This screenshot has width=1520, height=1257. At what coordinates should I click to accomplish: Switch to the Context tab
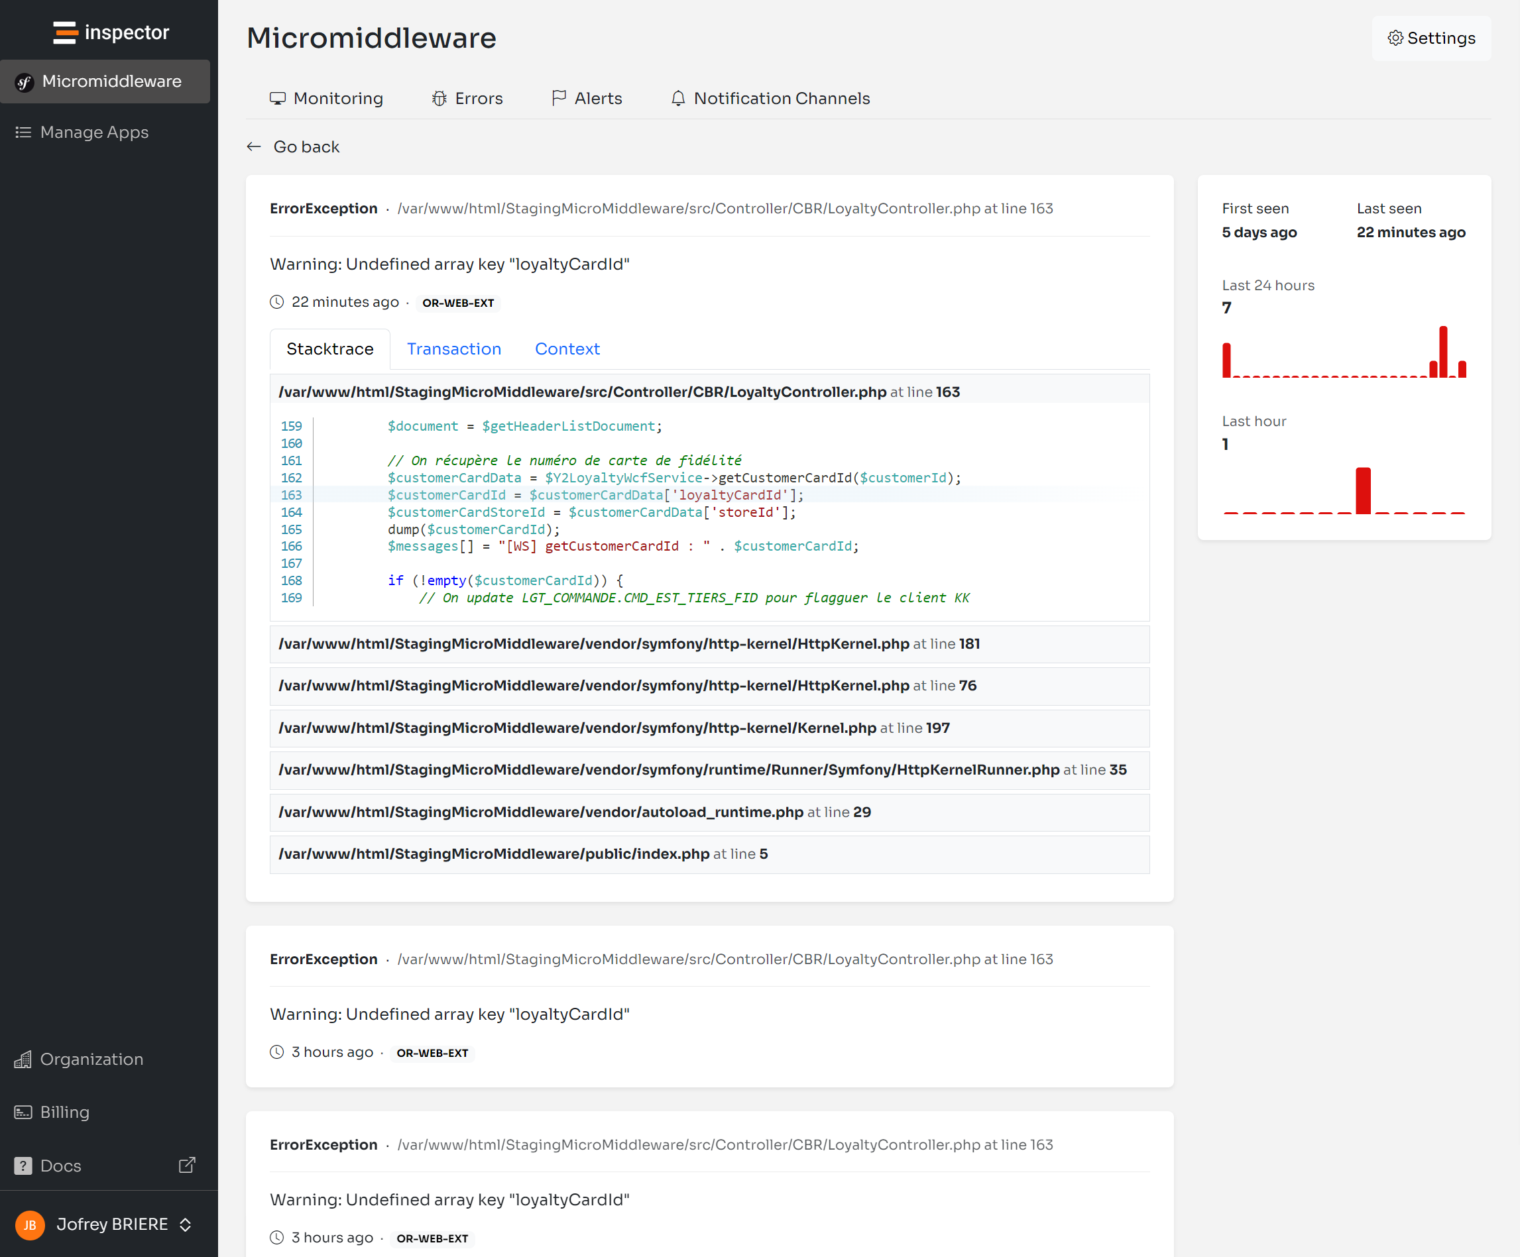pyautogui.click(x=567, y=349)
